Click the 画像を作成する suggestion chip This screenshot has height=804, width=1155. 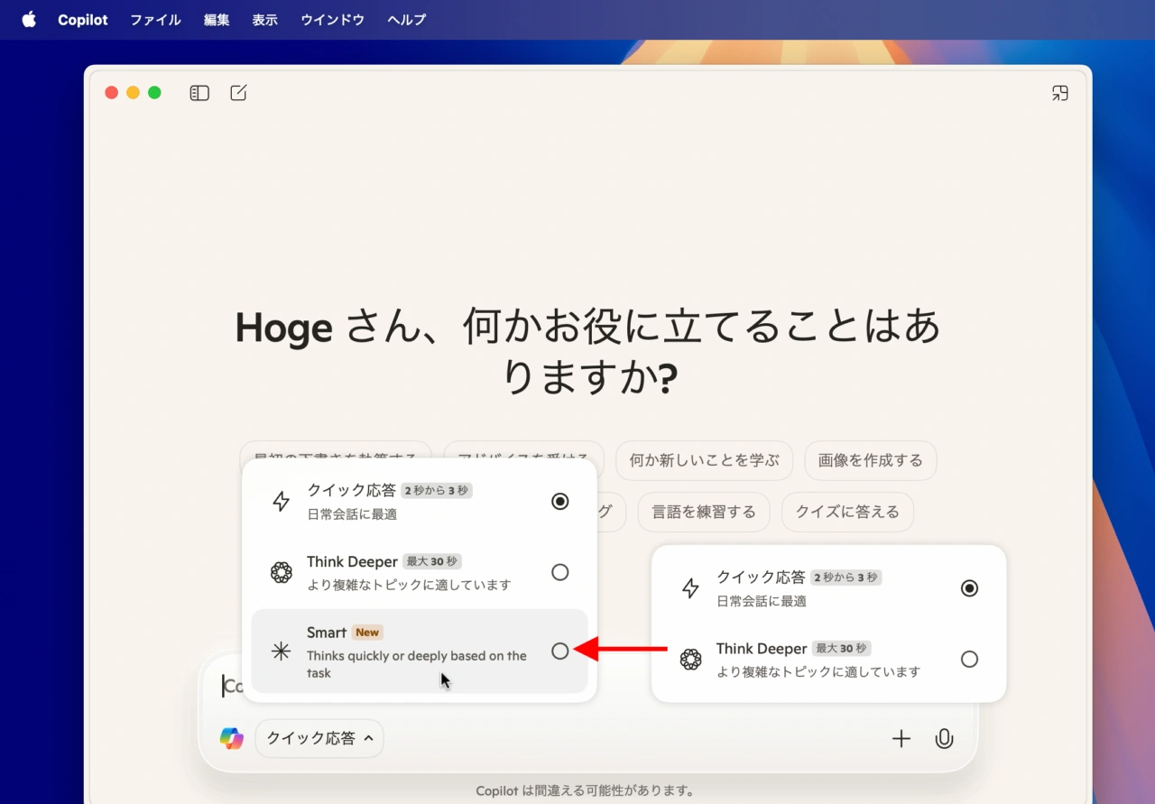coord(871,460)
